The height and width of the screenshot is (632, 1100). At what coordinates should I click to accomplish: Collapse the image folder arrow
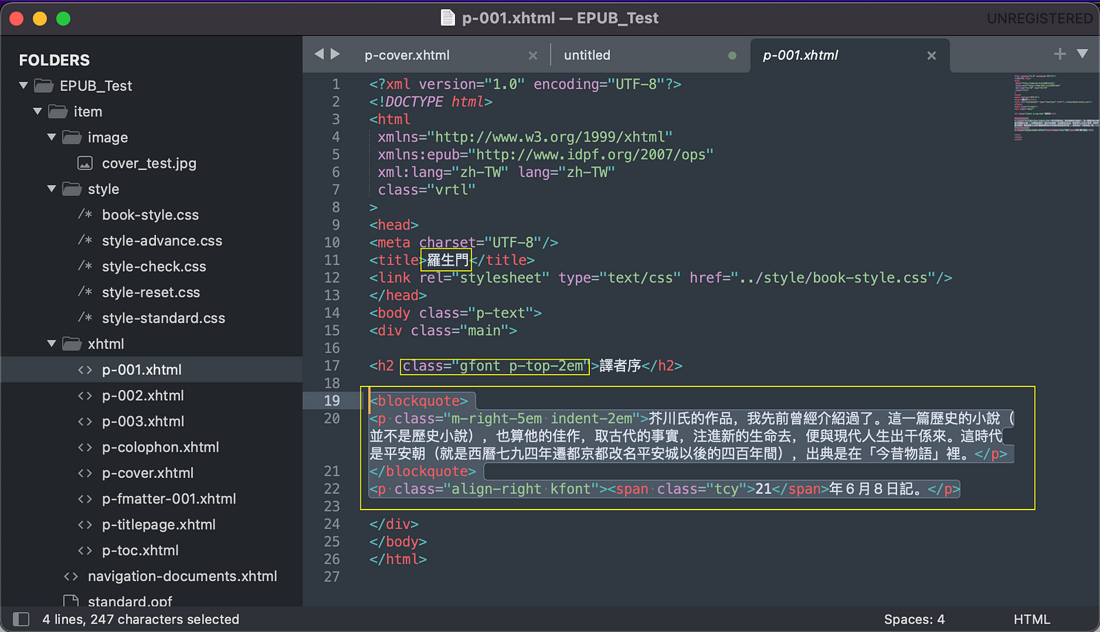click(52, 137)
